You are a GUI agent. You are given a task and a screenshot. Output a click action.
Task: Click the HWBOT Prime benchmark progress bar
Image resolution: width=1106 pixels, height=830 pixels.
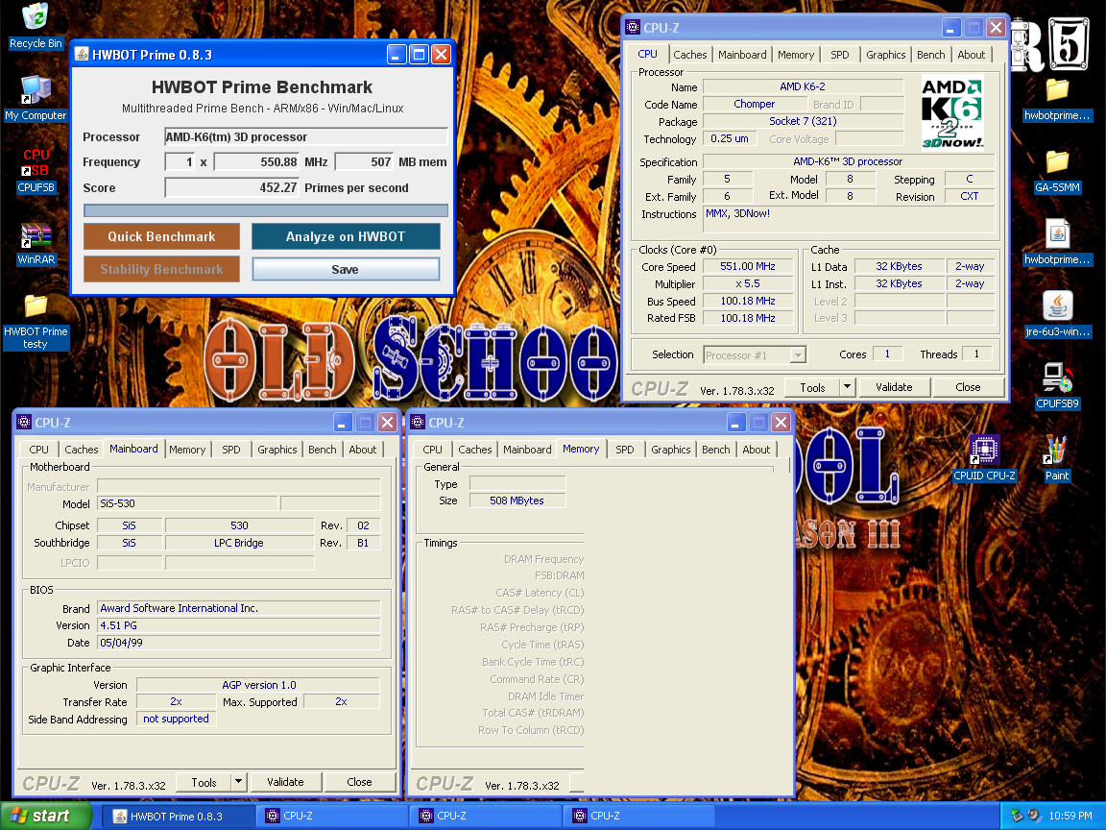click(266, 210)
